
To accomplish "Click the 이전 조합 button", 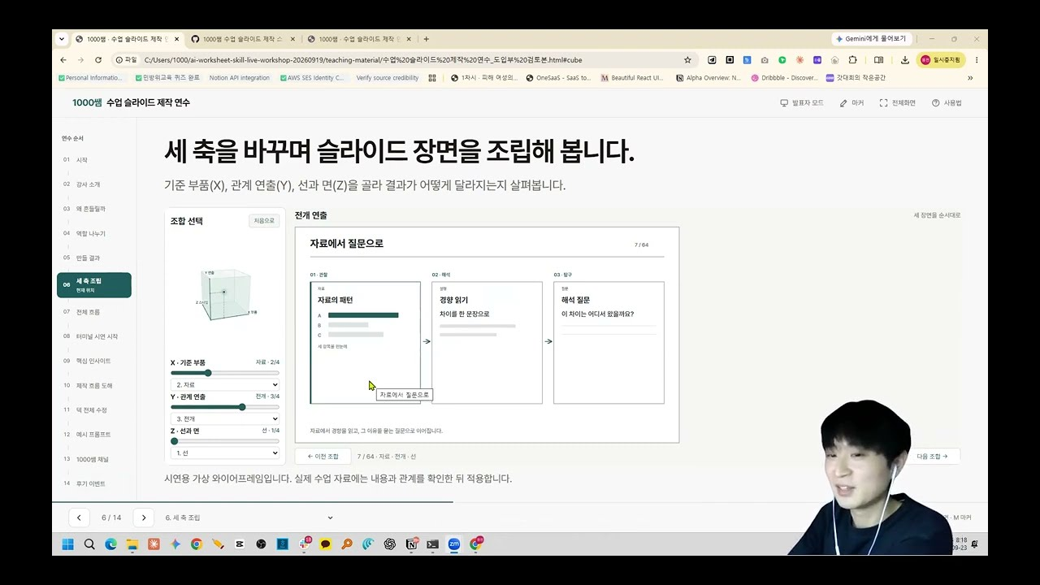I will pos(323,457).
